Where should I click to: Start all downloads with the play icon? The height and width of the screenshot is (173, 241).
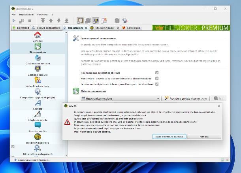click(14, 21)
